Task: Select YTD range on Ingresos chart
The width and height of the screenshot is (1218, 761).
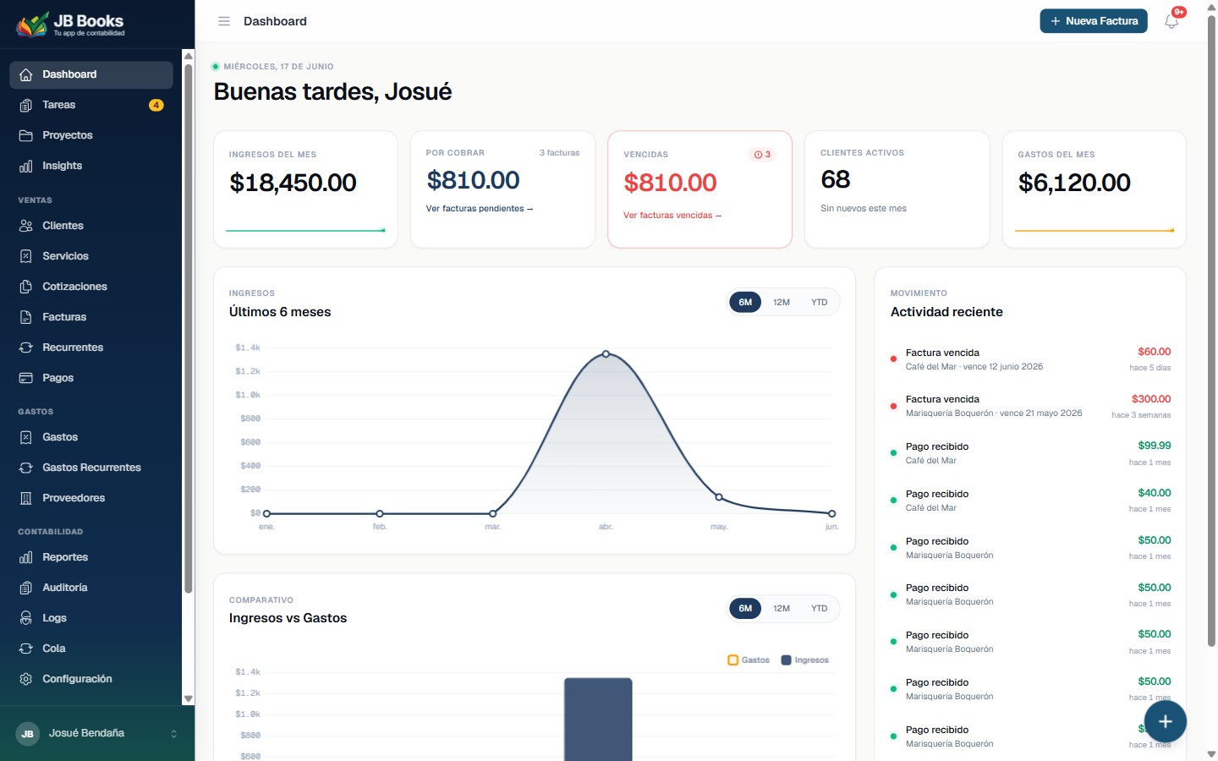Action: [819, 302]
